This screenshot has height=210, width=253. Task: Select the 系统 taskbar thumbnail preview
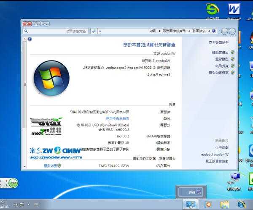pyautogui.click(x=191, y=192)
